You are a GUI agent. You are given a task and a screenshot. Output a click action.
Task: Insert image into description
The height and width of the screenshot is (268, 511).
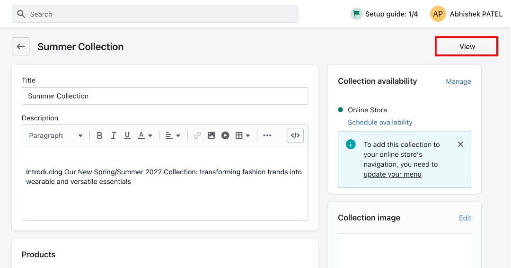coord(211,135)
